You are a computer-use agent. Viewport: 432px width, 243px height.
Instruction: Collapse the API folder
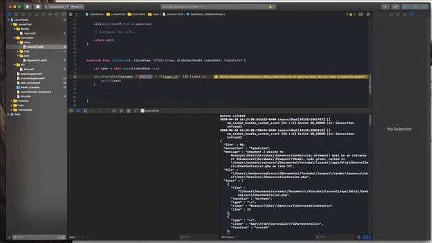[x=15, y=65]
